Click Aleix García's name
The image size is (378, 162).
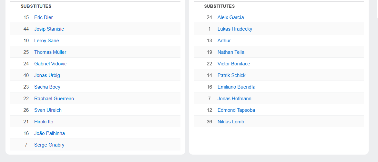pos(230,17)
